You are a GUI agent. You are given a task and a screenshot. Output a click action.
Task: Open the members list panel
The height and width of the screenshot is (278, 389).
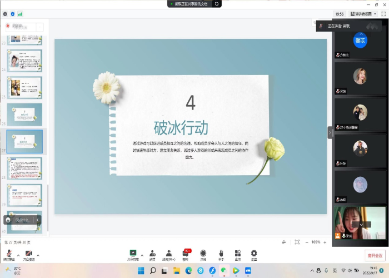click(x=169, y=254)
